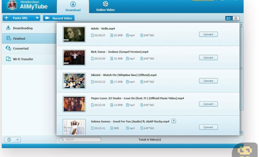This screenshot has height=157, width=259.
Task: Click the Wondershare AllMyTube logo
Action: (x=28, y=5)
